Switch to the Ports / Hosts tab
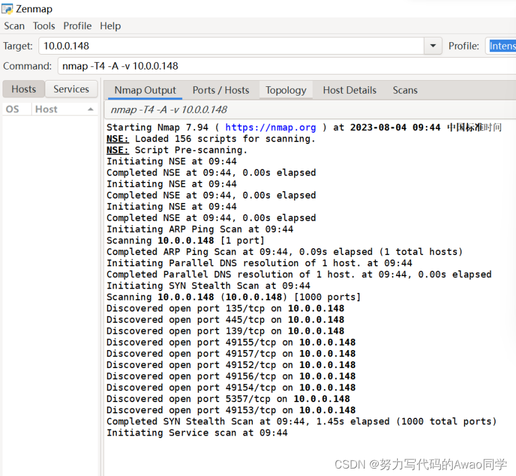 tap(221, 91)
